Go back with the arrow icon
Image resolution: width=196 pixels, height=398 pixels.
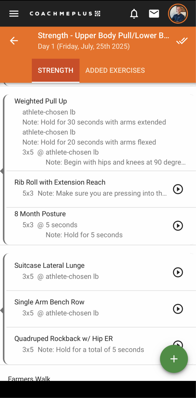point(14,41)
